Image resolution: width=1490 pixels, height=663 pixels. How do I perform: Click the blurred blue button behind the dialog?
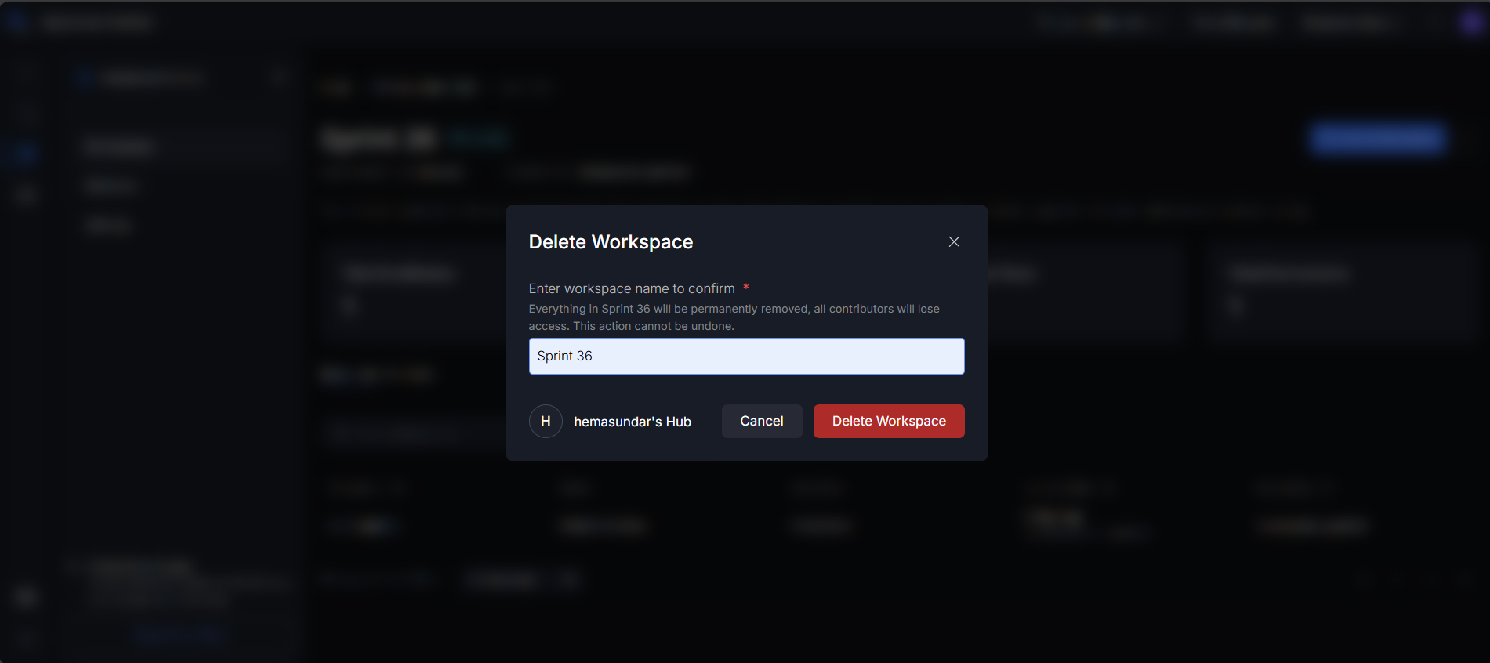click(1377, 139)
